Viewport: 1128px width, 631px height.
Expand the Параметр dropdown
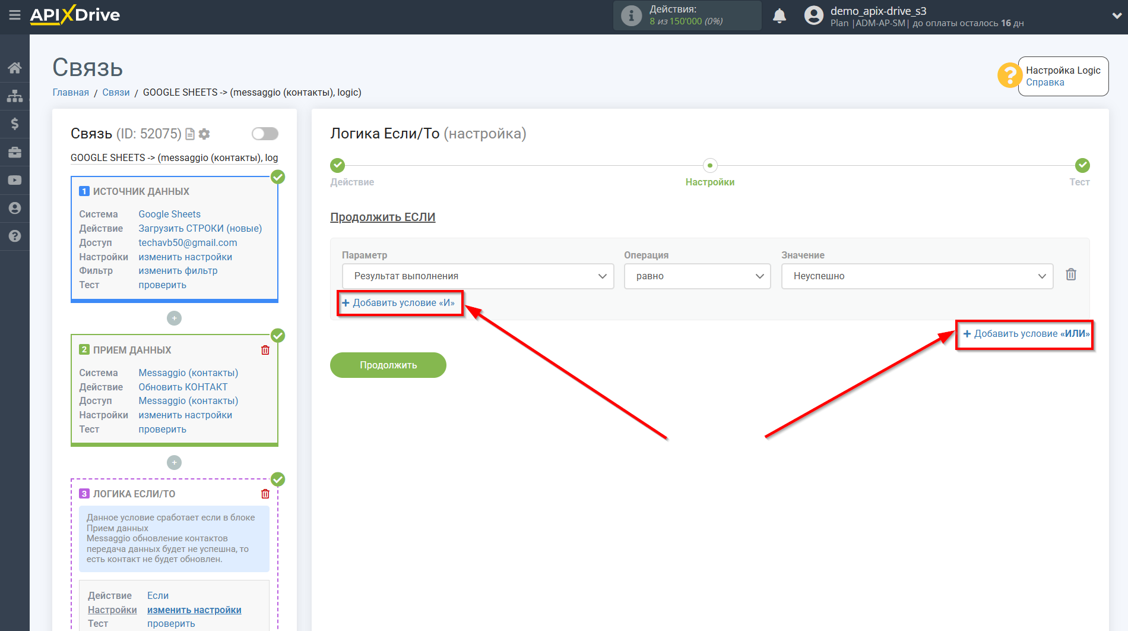pos(477,276)
